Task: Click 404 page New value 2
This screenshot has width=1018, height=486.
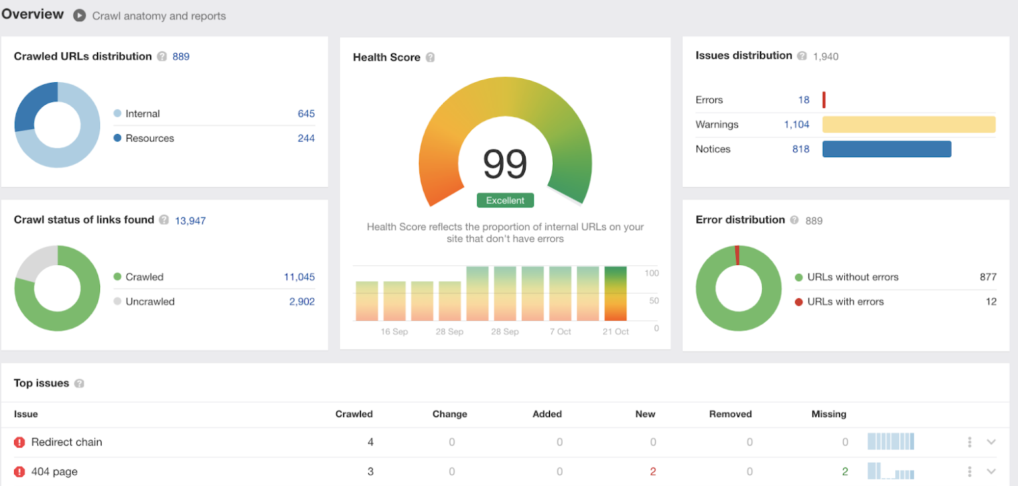Action: [653, 472]
